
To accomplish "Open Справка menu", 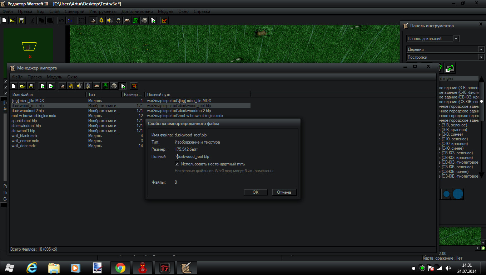I will [x=202, y=11].
